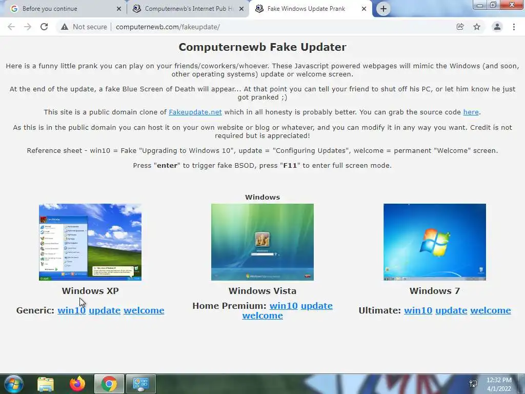525x394 pixels.
Task: Open Windows XP welcome link
Action: 144,310
